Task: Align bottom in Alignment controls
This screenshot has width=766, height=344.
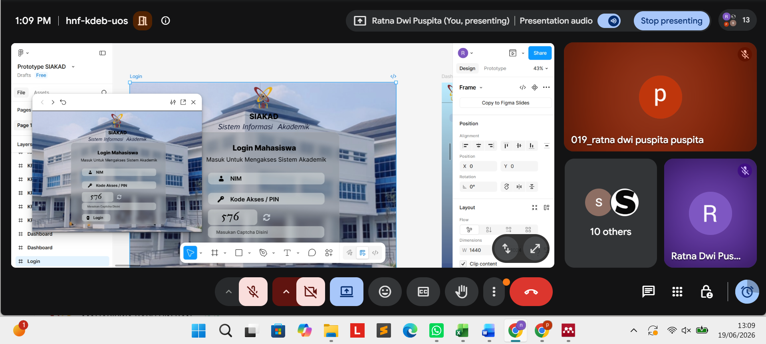Action: coord(532,146)
